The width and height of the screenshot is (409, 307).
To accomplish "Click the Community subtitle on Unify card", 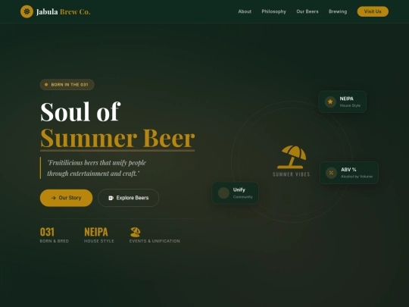I will tap(243, 197).
